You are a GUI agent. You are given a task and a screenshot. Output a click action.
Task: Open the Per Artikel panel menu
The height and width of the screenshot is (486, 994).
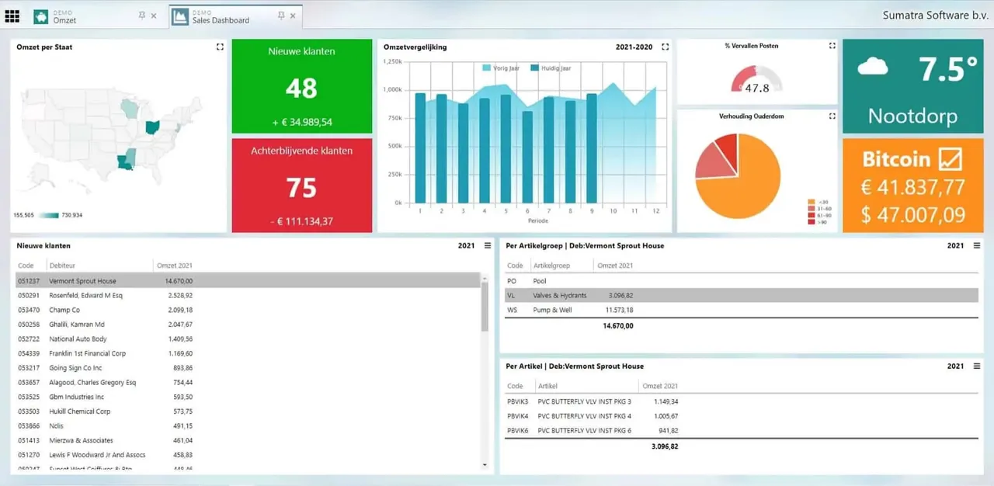click(977, 366)
